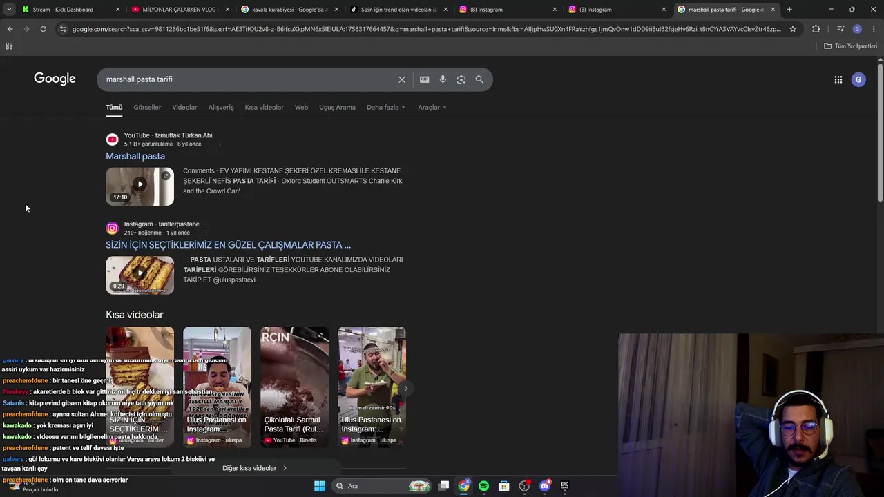Open the Chrome profile avatar in toolbar

coord(857,29)
